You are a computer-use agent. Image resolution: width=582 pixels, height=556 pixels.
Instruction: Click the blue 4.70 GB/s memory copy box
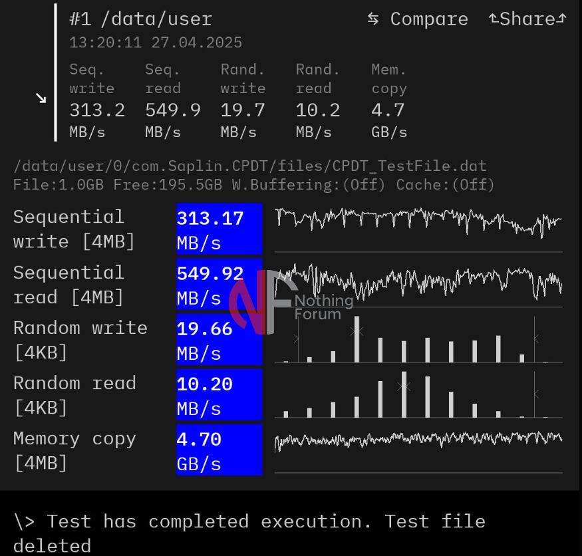tap(219, 451)
